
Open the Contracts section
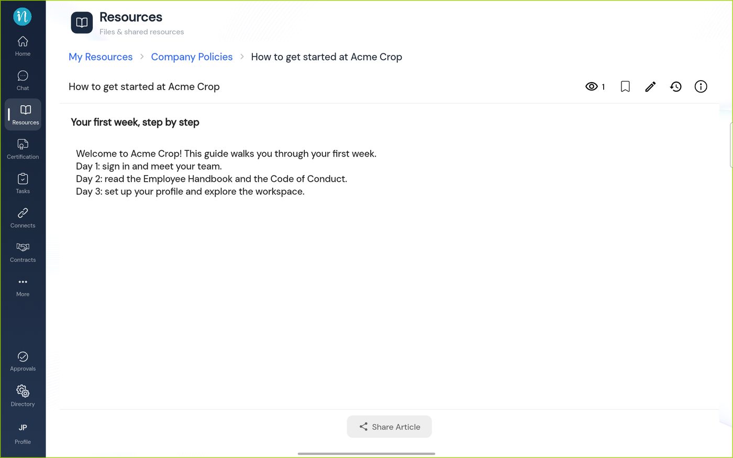coord(23,252)
